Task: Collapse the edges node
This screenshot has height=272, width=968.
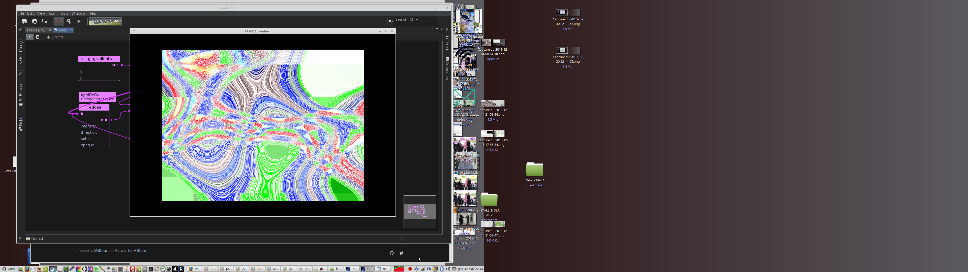Action: click(x=83, y=108)
